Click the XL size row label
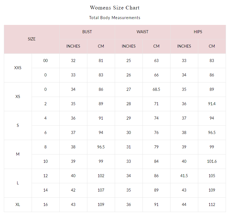The image size is (229, 214). point(18,205)
